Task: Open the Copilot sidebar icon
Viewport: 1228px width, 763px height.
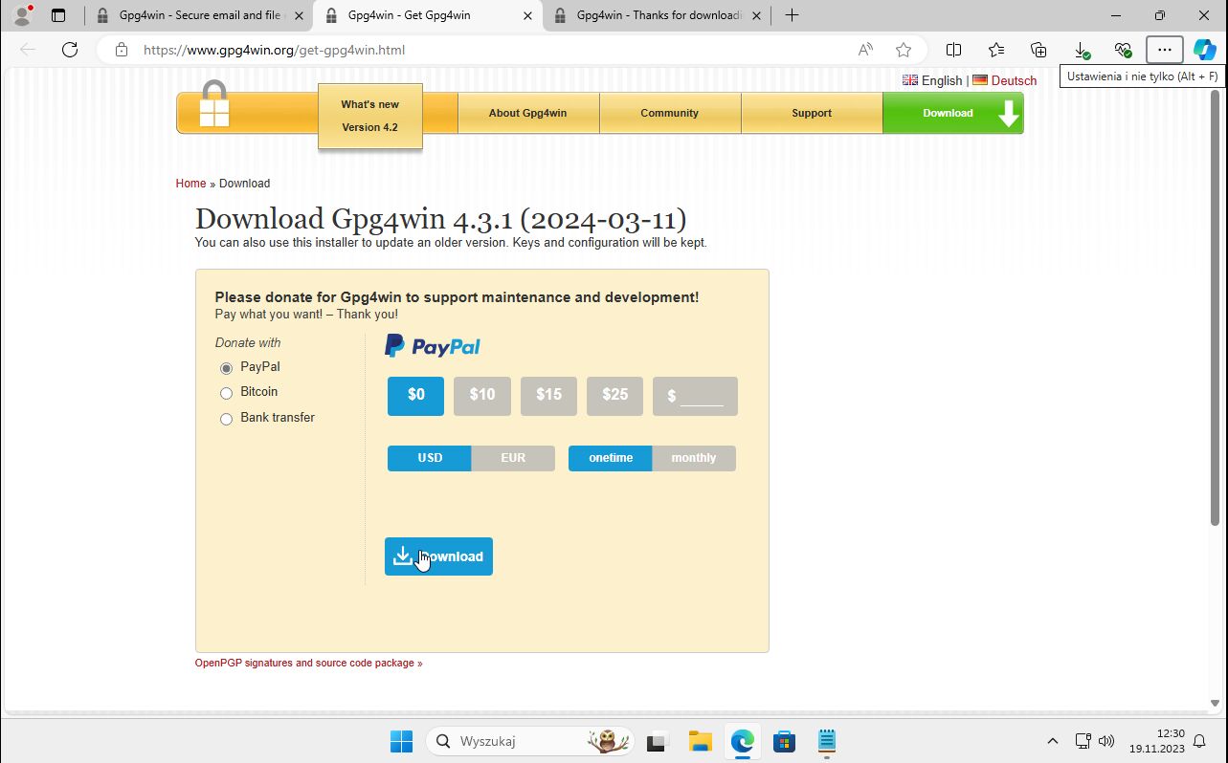Action: (1204, 50)
